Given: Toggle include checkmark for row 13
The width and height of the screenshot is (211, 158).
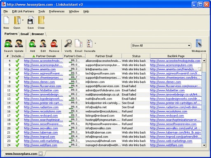Looking at the screenshot, I should (17, 99).
